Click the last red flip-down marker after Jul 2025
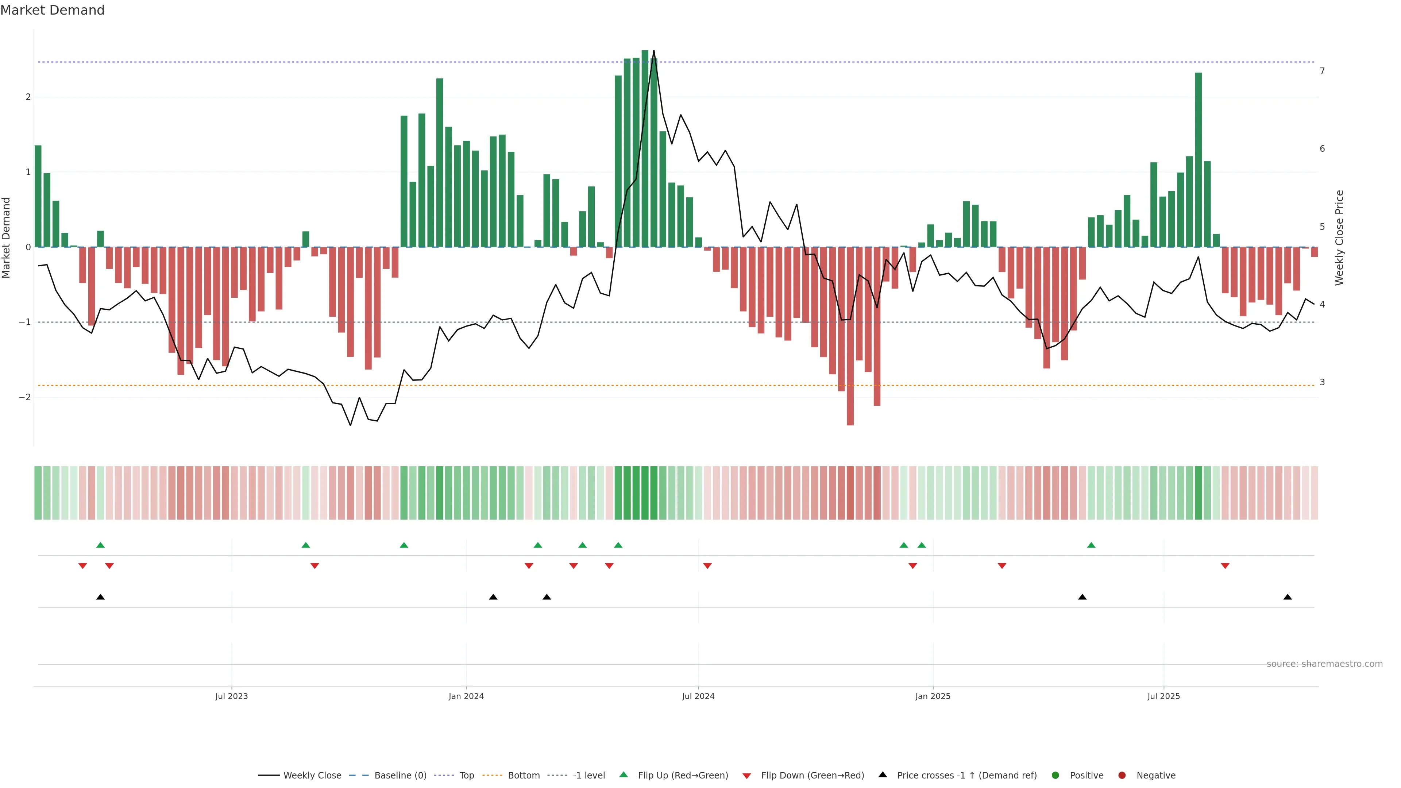Image resolution: width=1401 pixels, height=788 pixels. pos(1225,566)
